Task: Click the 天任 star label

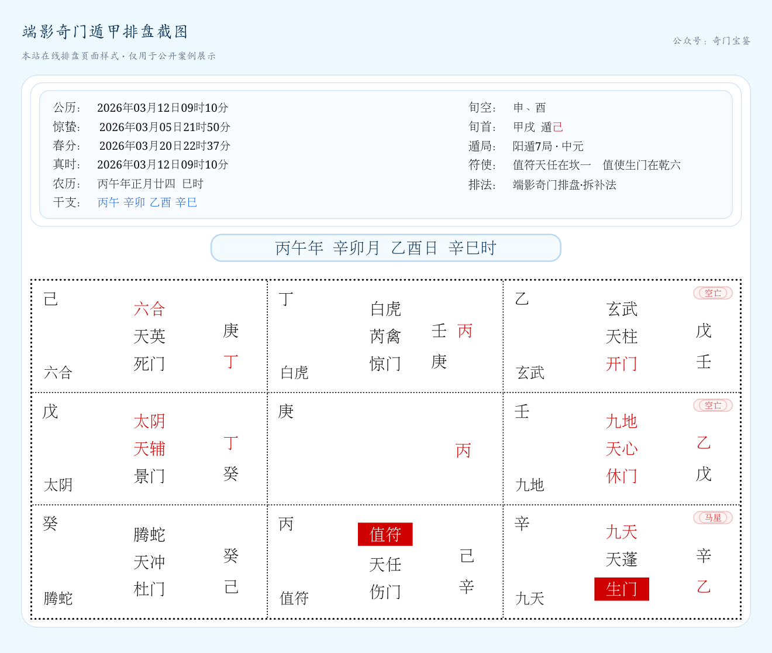Action: click(x=385, y=565)
